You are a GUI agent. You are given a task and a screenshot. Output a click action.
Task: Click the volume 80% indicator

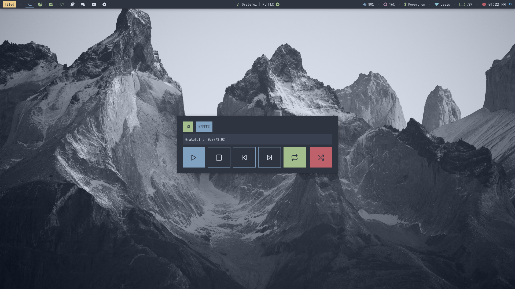coord(368,4)
